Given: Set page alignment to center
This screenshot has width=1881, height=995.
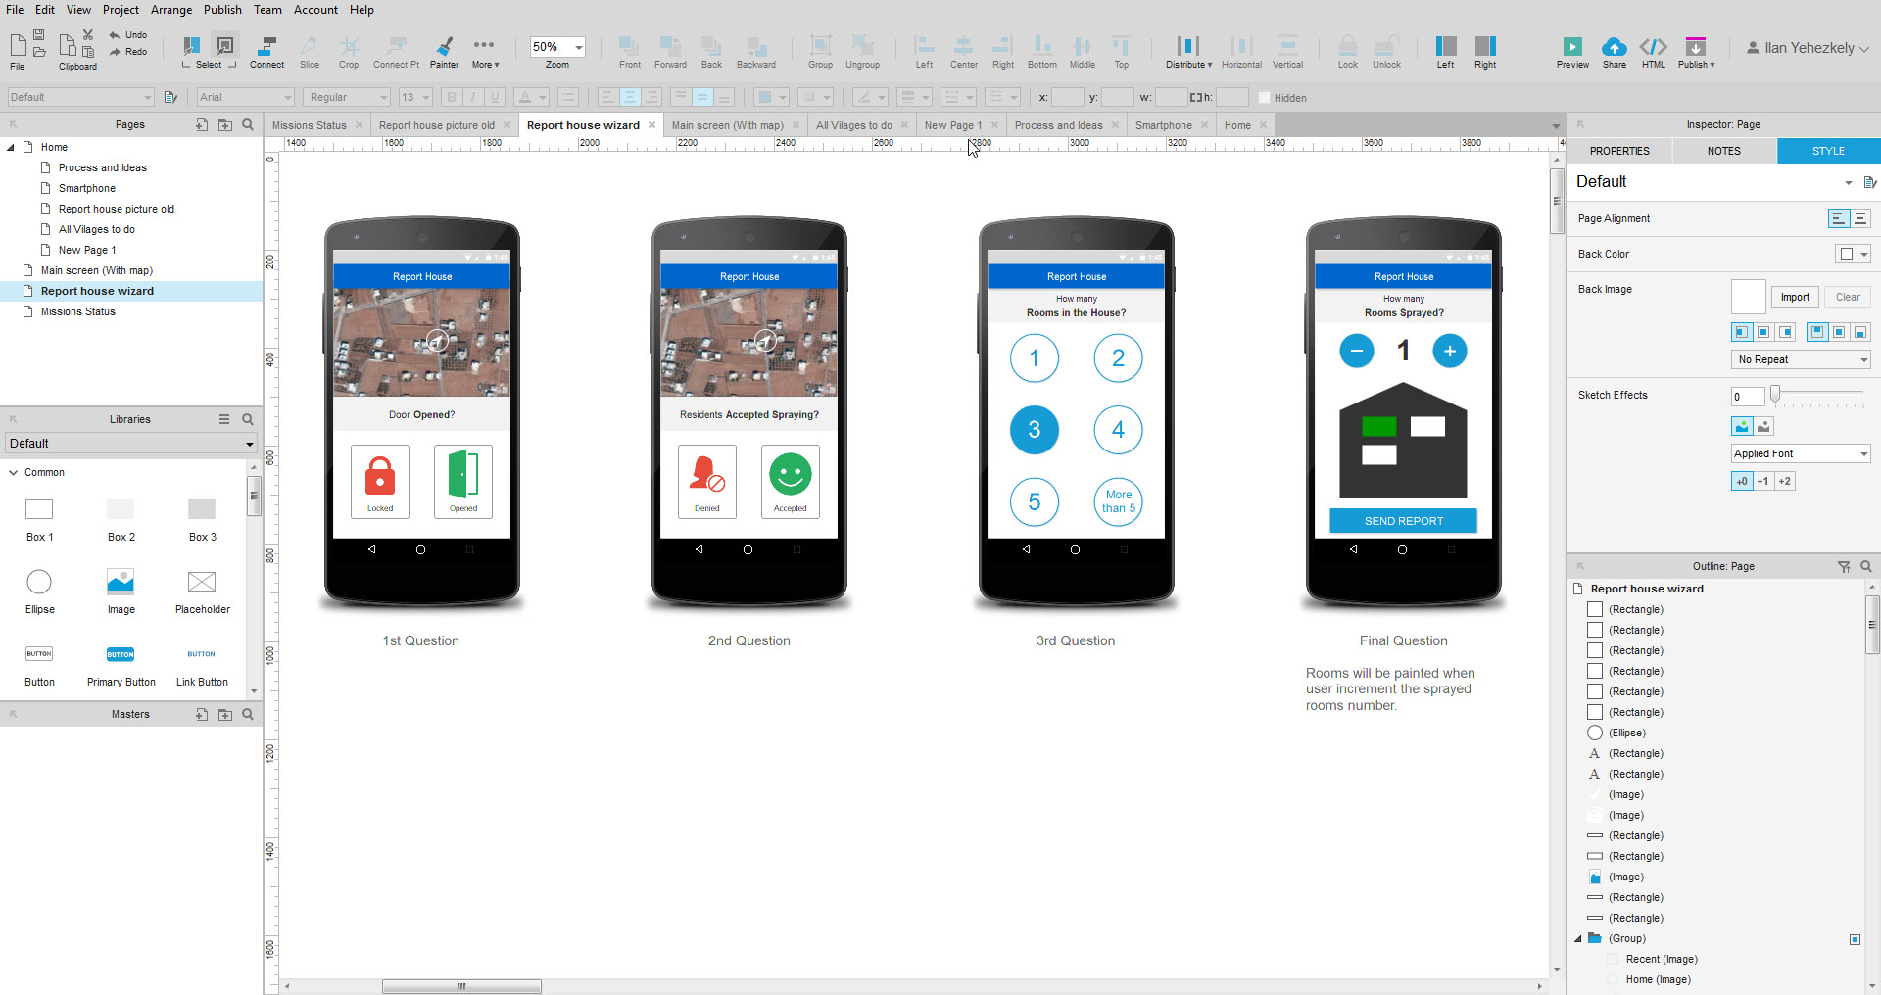Looking at the screenshot, I should click(x=1860, y=218).
